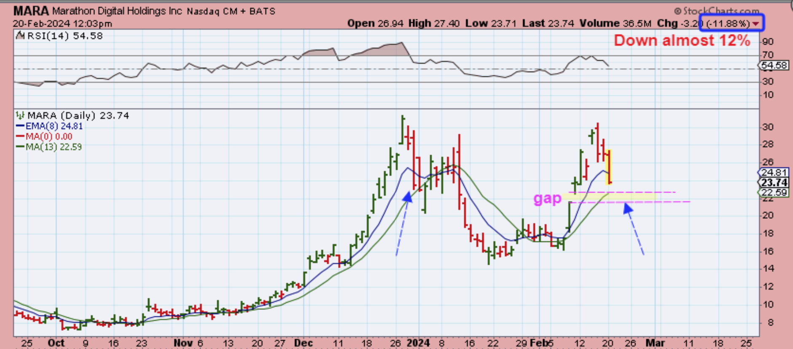
Task: Click the 24.81 EMA tag on price axis
Action: pos(774,172)
